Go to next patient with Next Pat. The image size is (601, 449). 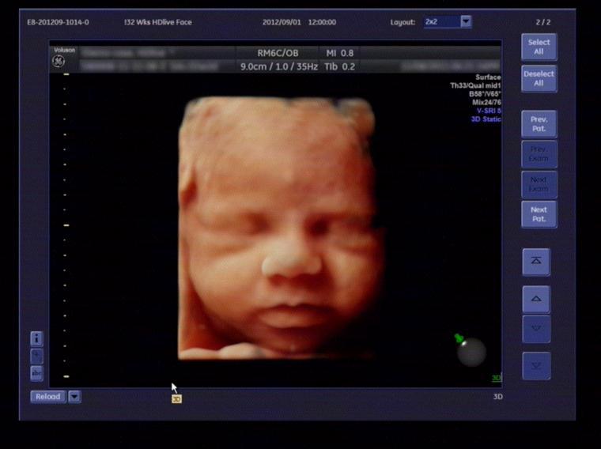coord(539,214)
